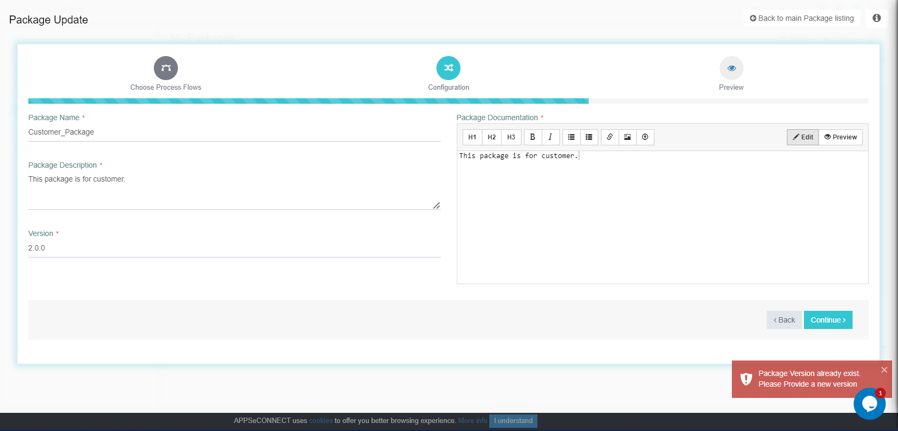Dismiss the Package Version error notification
Screen dimensions: 898x431
tap(884, 370)
